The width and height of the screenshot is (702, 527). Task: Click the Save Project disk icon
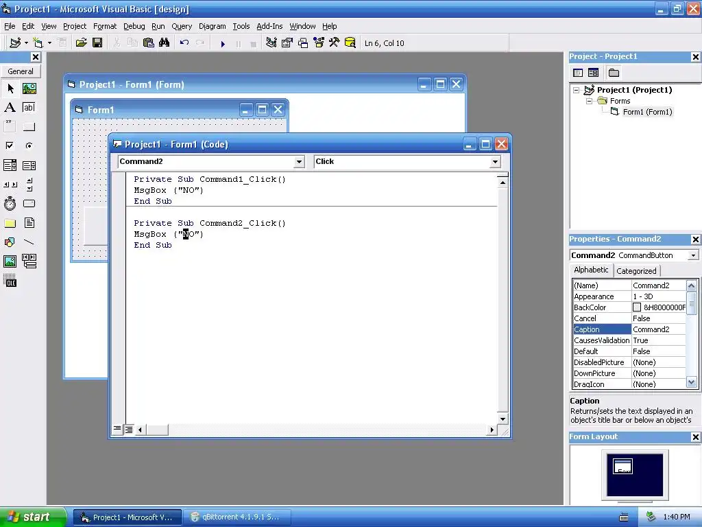pos(97,43)
